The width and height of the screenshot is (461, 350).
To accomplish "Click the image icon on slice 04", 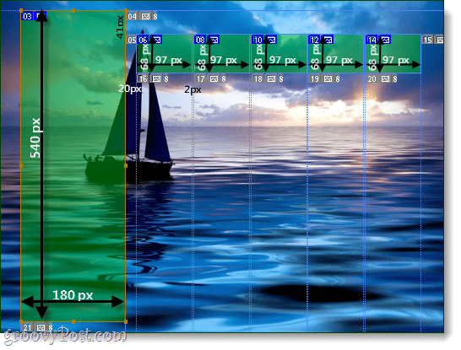I will point(145,16).
